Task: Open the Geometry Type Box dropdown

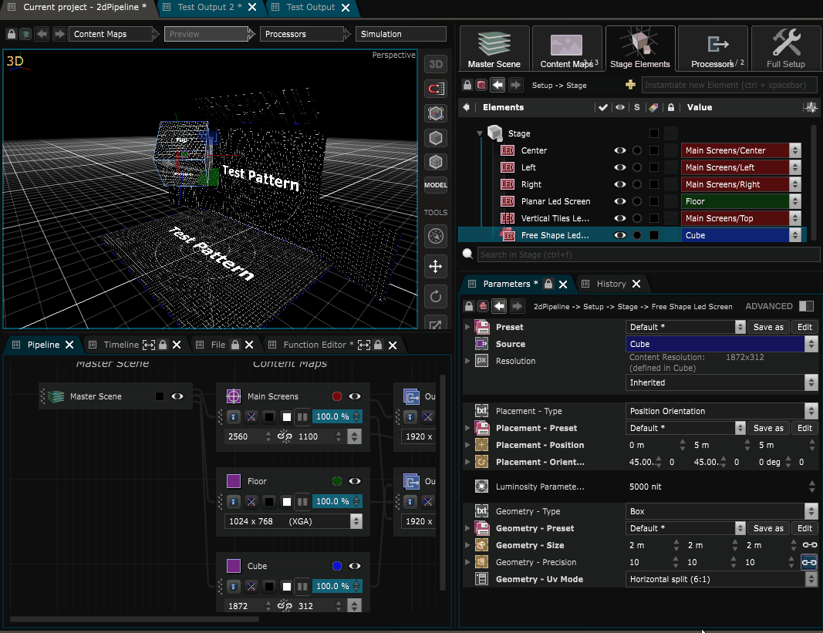Action: [x=721, y=511]
